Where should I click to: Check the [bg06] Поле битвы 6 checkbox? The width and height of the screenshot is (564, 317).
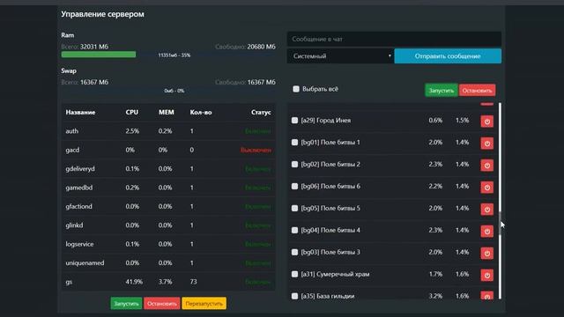coord(294,186)
